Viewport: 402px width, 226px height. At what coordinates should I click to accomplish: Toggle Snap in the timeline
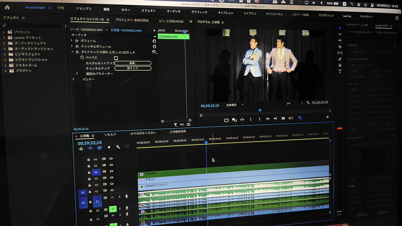[90, 148]
